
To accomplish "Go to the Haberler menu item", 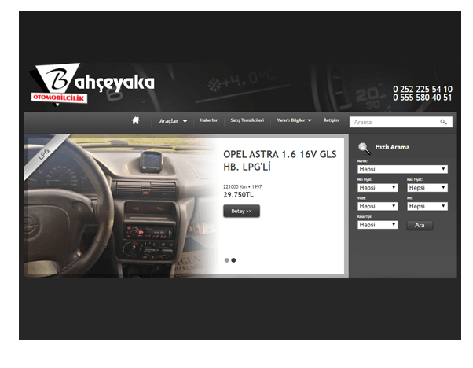I will 209,120.
